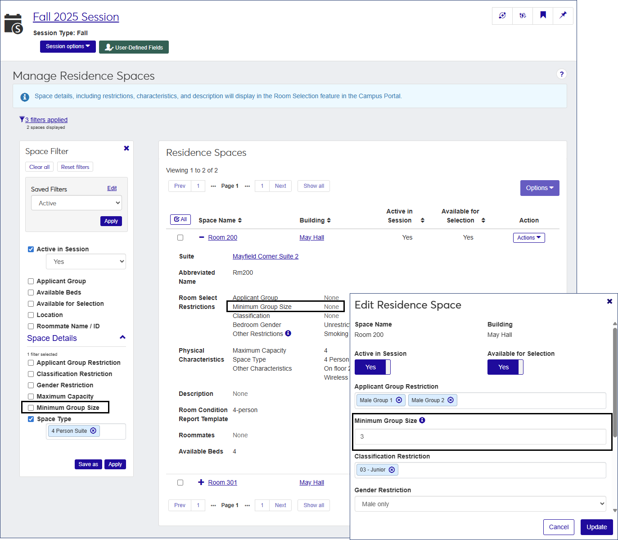Click inside the Minimum Group Size input field
This screenshot has width=618, height=540.
[x=480, y=436]
